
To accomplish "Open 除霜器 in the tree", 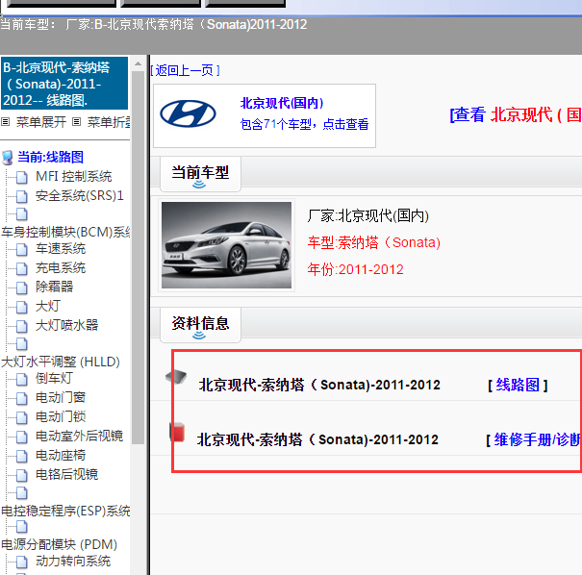I will (x=55, y=287).
